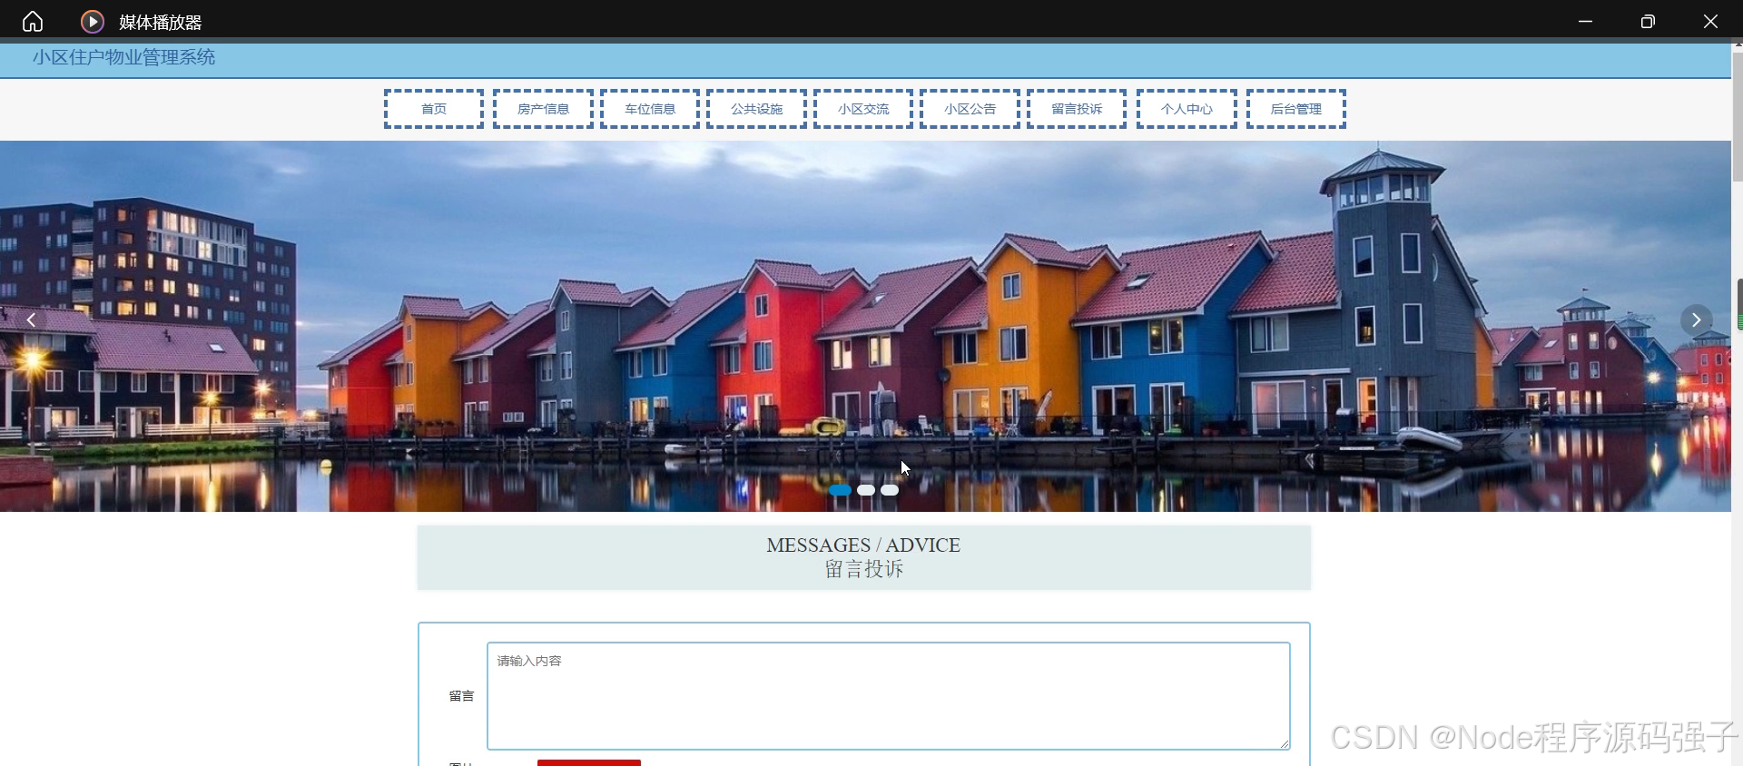Viewport: 1743px width, 766px height.
Task: Click the 小区住户物业管理系统 site title
Action: pyautogui.click(x=124, y=57)
